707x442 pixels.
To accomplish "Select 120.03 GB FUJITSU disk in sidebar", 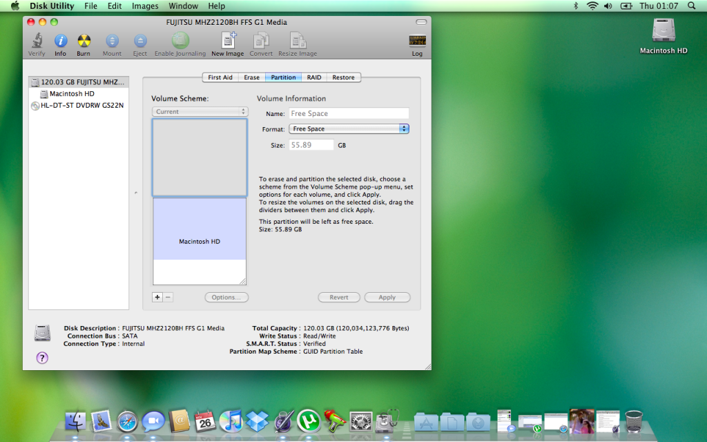I will [x=79, y=82].
